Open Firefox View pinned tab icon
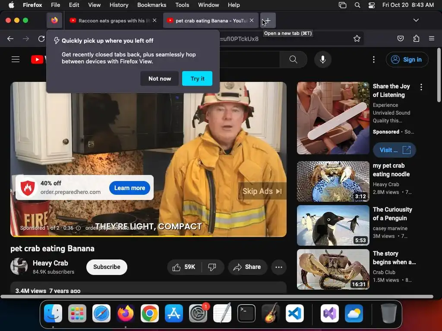Screen dimensions: 442x331 (54, 20)
